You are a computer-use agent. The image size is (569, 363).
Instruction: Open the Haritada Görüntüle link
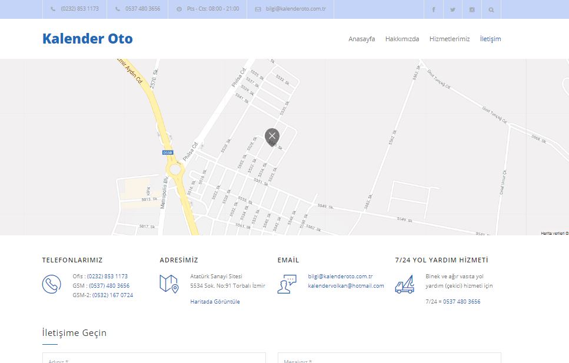(x=215, y=302)
